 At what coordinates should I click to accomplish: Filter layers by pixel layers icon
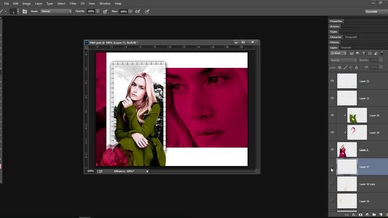pyautogui.click(x=352, y=53)
